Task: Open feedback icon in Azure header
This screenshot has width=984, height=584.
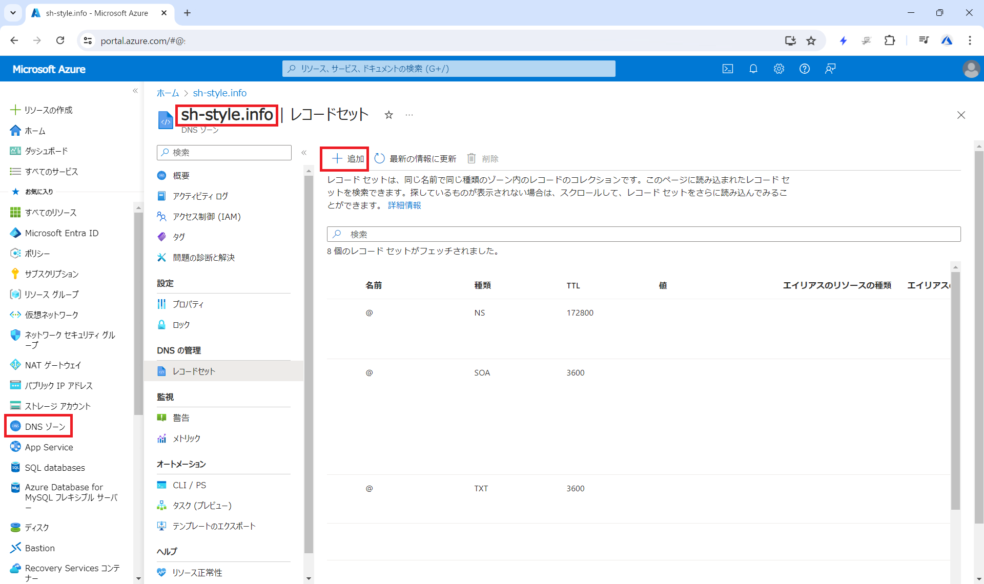Action: [830, 69]
